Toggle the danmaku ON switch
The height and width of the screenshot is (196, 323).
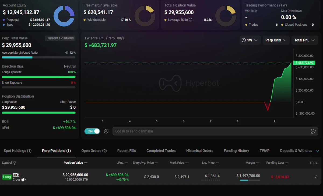pos(92,131)
